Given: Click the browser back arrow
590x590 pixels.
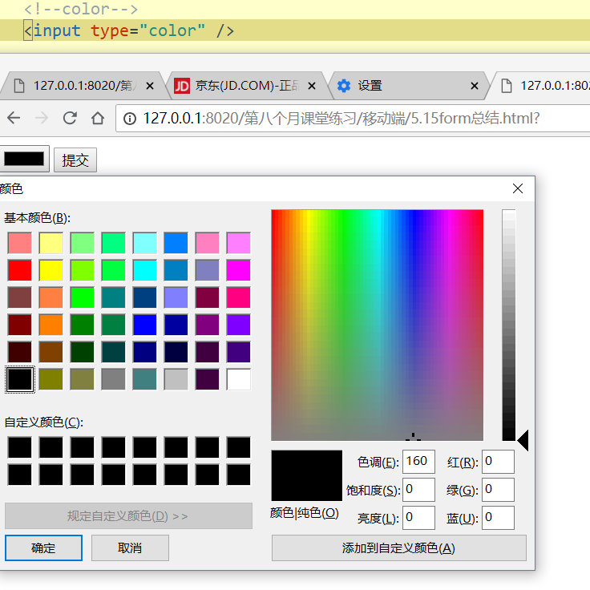Looking at the screenshot, I should point(14,119).
